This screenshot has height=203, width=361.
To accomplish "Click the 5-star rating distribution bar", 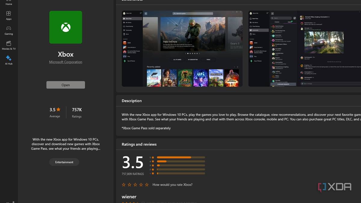I will (x=181, y=157).
